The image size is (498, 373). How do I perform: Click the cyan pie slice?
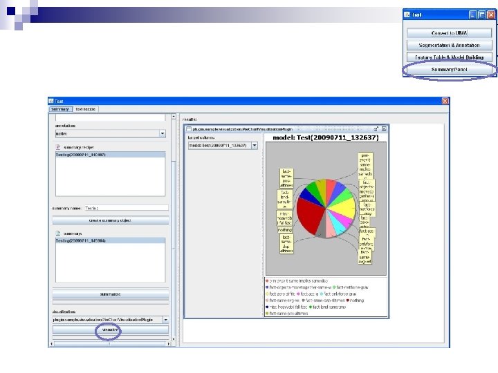tap(338, 226)
